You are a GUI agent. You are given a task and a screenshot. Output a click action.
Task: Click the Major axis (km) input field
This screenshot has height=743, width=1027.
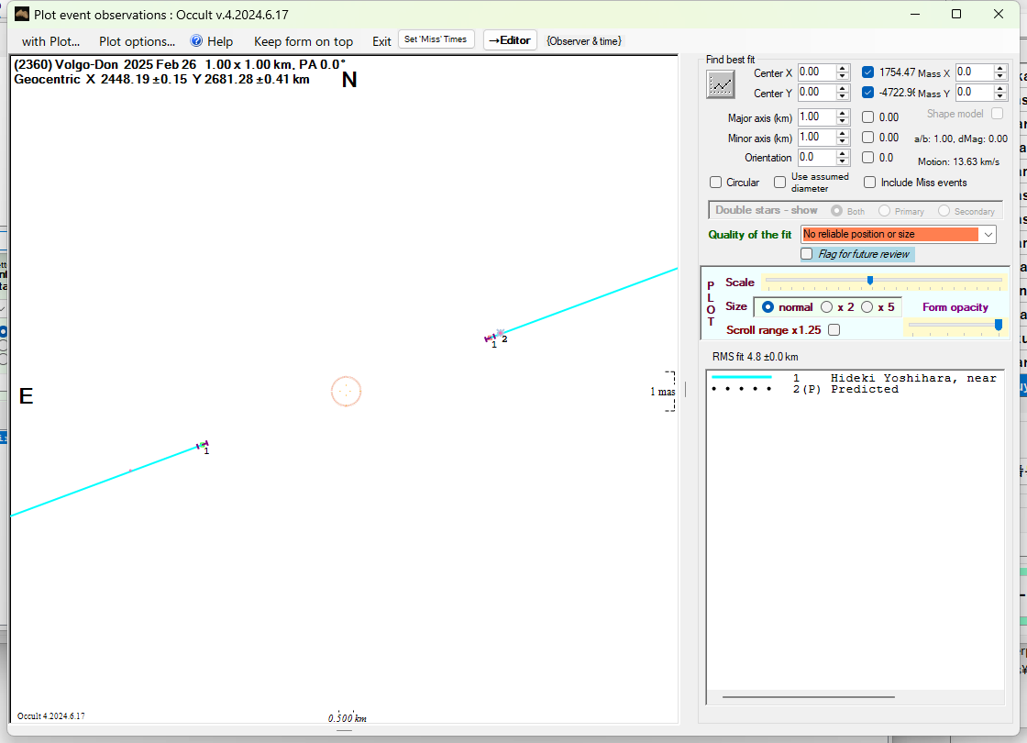point(815,117)
